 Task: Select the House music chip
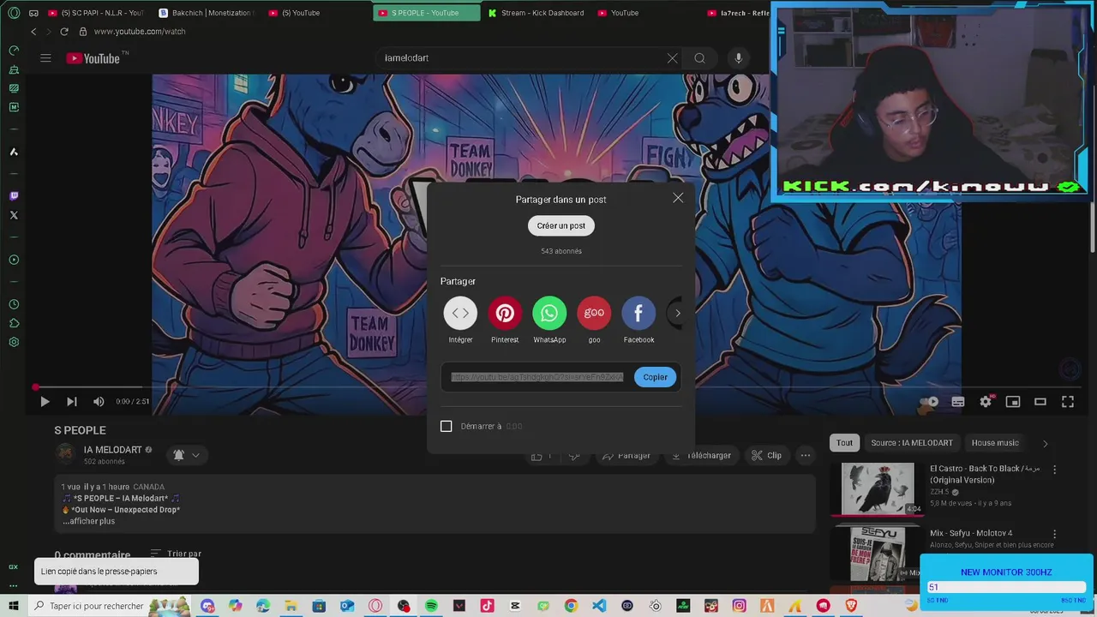click(x=995, y=443)
